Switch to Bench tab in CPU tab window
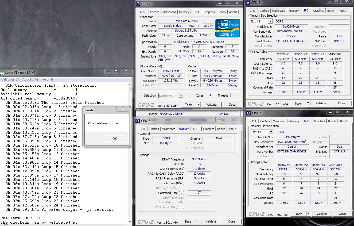Image resolution: width=354 pixels, height=226 pixels. pos(222,12)
